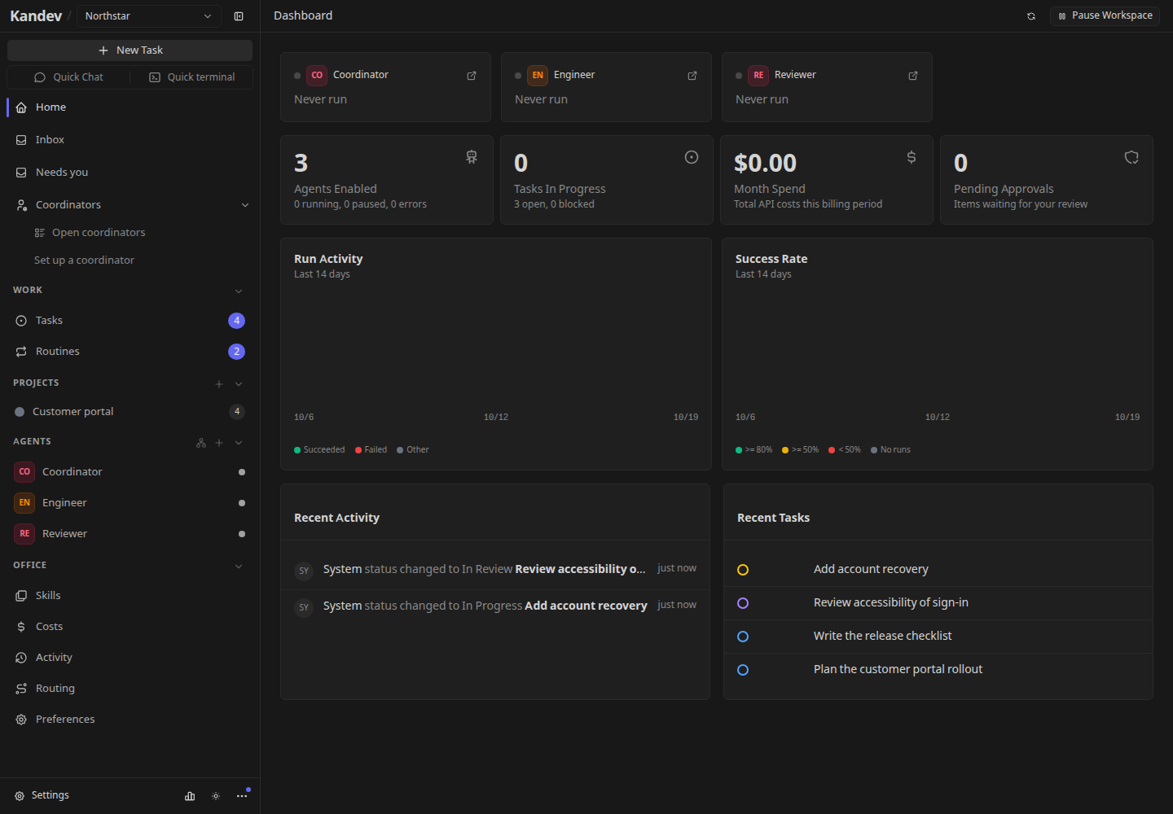Open the Reviewer card external link icon
Viewport: 1173px width, 814px height.
913,76
